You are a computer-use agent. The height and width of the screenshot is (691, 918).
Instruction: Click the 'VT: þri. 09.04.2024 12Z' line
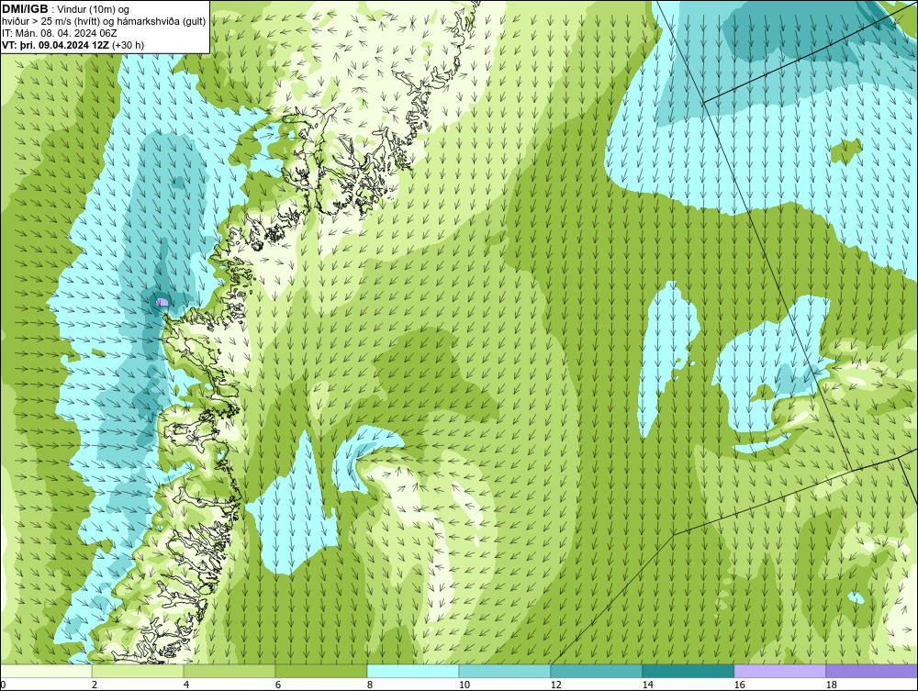pyautogui.click(x=55, y=44)
